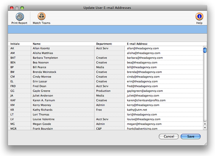Select the e-mail louise@theadagency.com

click(144, 119)
